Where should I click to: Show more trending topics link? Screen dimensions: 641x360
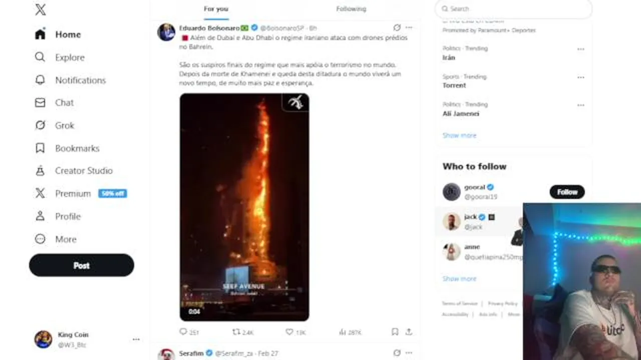(x=459, y=135)
